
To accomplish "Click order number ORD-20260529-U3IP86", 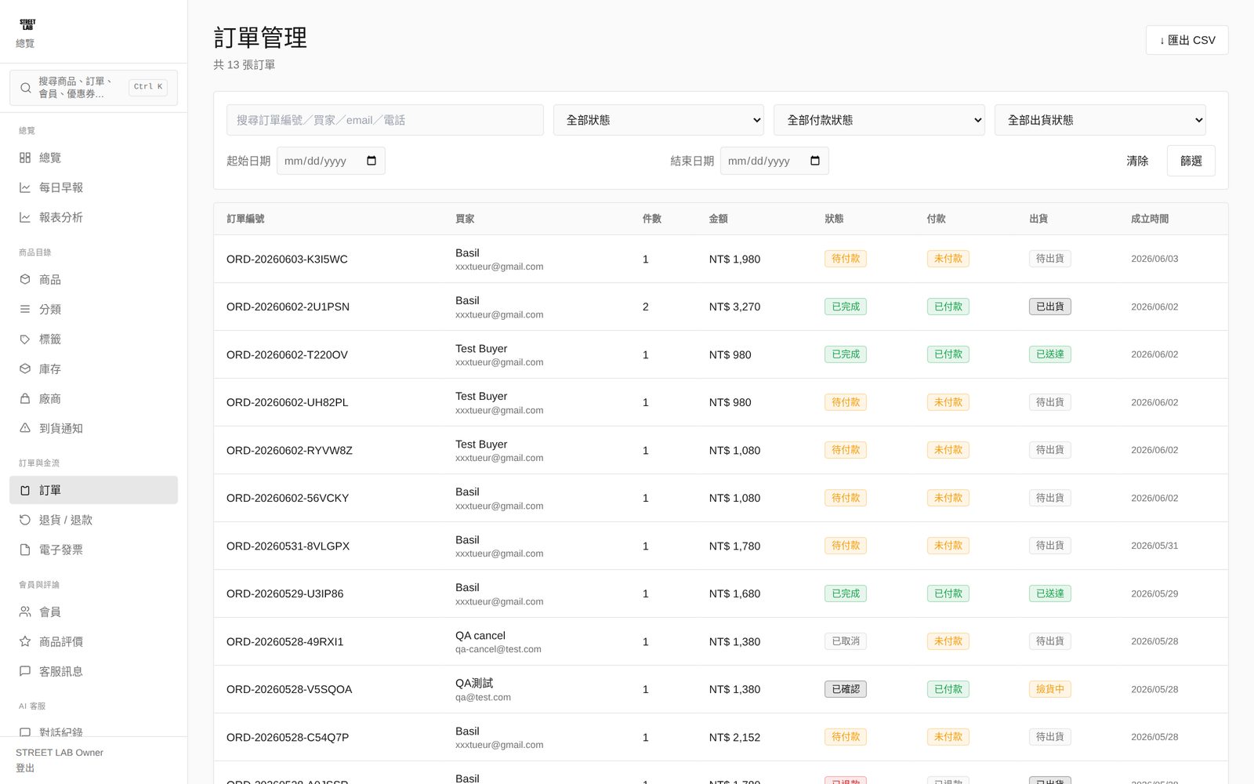I will (285, 593).
